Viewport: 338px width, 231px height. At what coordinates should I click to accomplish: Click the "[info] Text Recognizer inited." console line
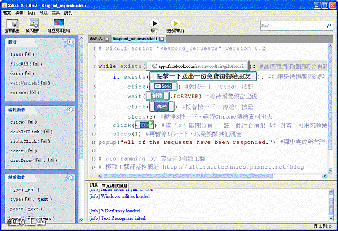coord(118,218)
